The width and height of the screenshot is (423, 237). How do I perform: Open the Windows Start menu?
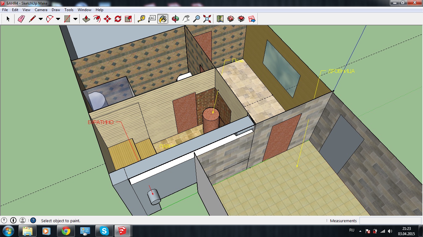coord(8,231)
